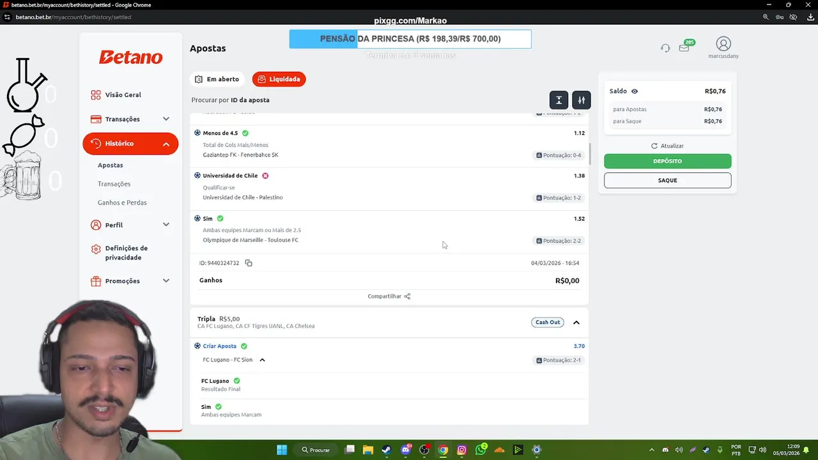Viewport: 818px width, 460px height.
Task: Click Chrome zoom magnifier icon
Action: pos(766,17)
